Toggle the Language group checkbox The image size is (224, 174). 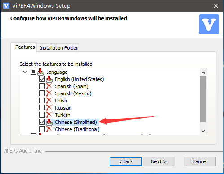tap(33, 72)
